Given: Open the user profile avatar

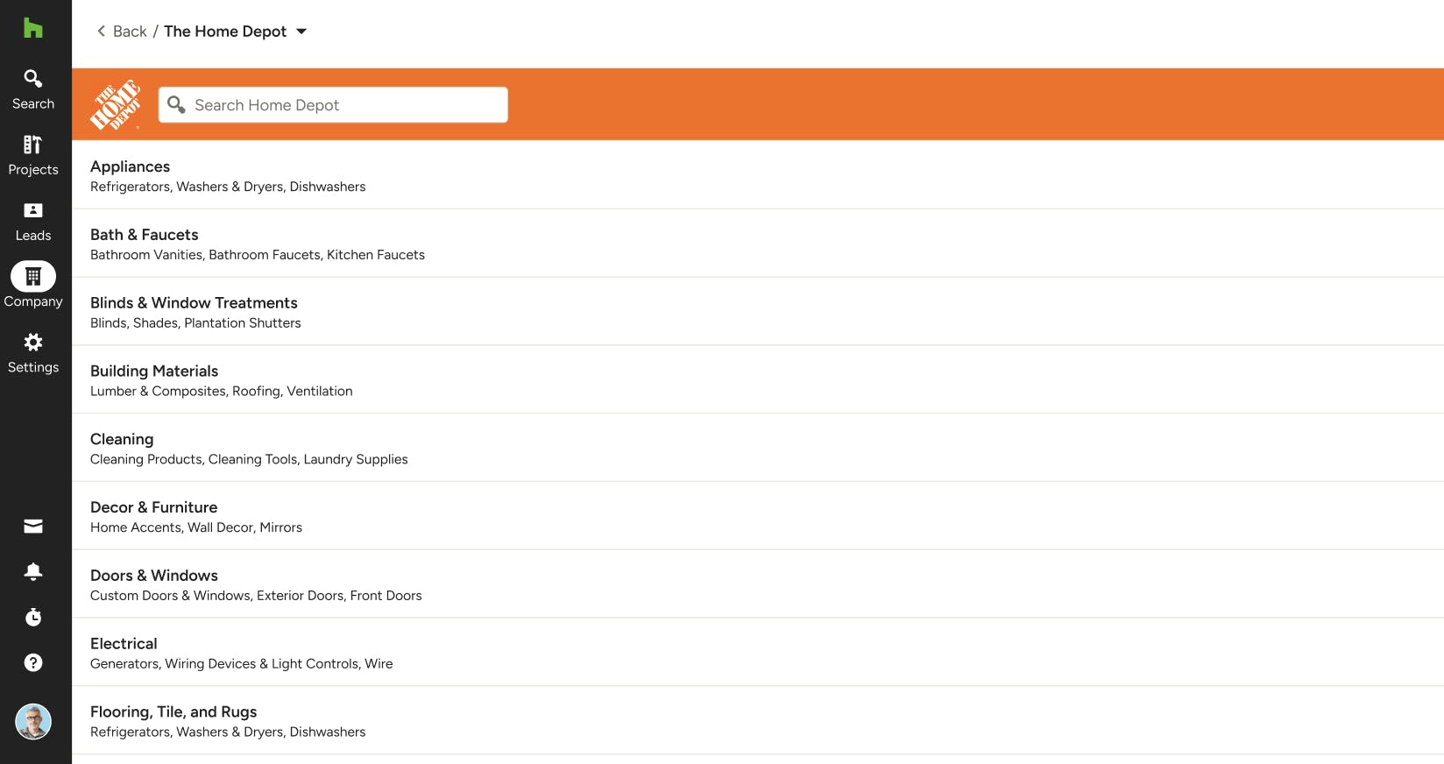Looking at the screenshot, I should [33, 722].
